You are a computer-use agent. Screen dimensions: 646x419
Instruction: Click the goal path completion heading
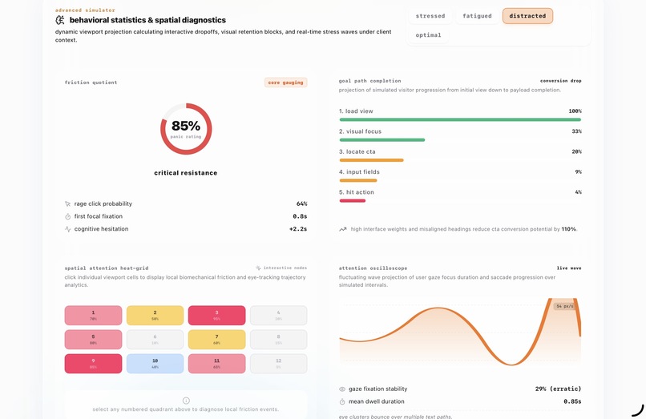tap(370, 81)
